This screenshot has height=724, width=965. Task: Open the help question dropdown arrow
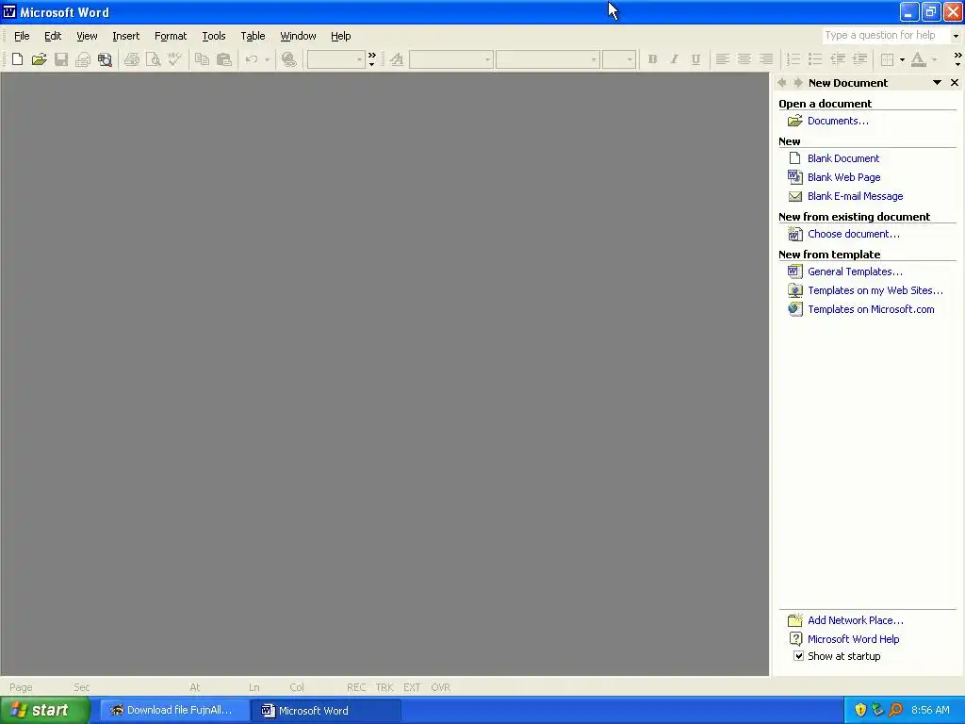click(x=956, y=36)
